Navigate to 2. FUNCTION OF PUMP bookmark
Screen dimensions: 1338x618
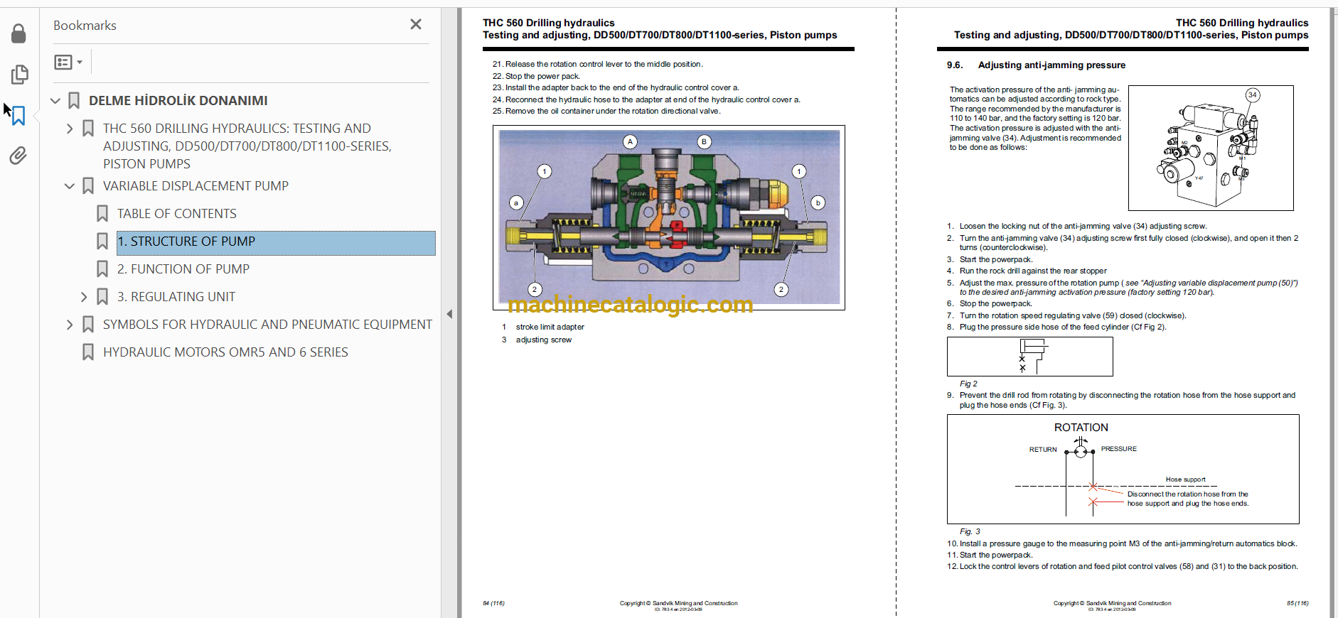pyautogui.click(x=183, y=269)
